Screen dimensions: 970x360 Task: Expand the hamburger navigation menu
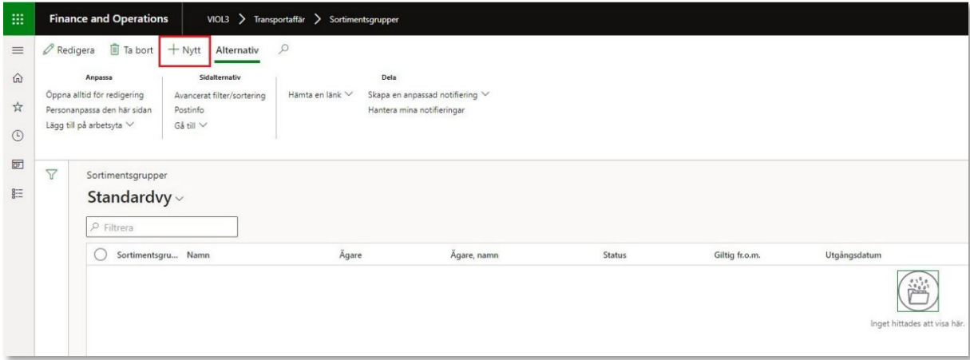17,51
